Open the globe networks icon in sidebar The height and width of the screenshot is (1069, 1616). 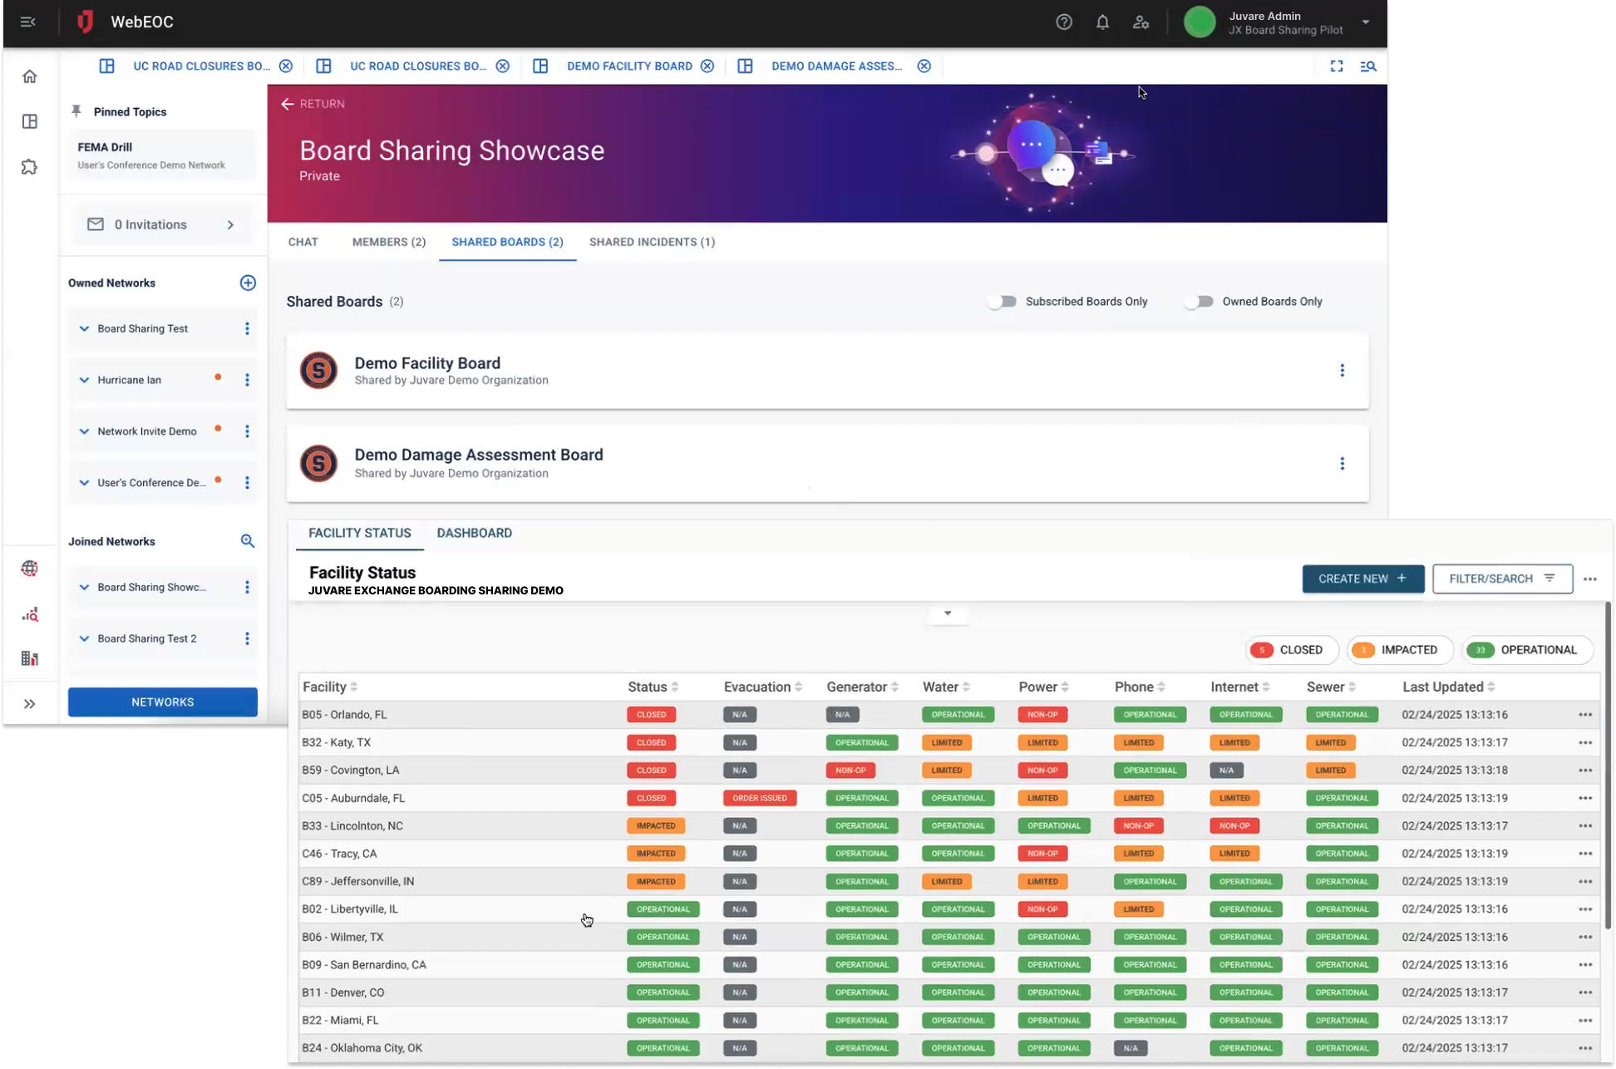point(30,569)
